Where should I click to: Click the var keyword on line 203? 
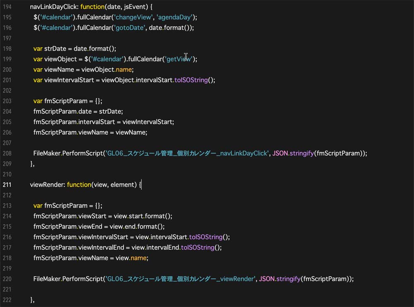(x=38, y=101)
